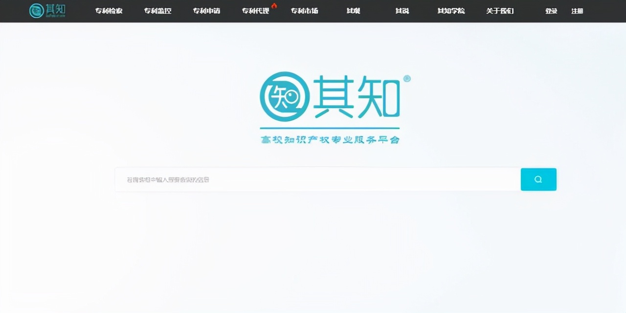This screenshot has height=313, width=626.
Task: Click the 注册 register link
Action: pyautogui.click(x=577, y=11)
